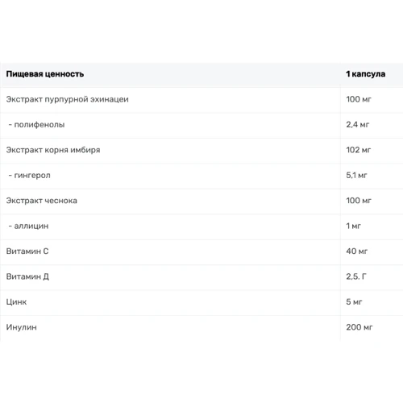This screenshot has width=403, height=403.
Task: Click the '- гингерол' row label
Action: pyautogui.click(x=30, y=176)
